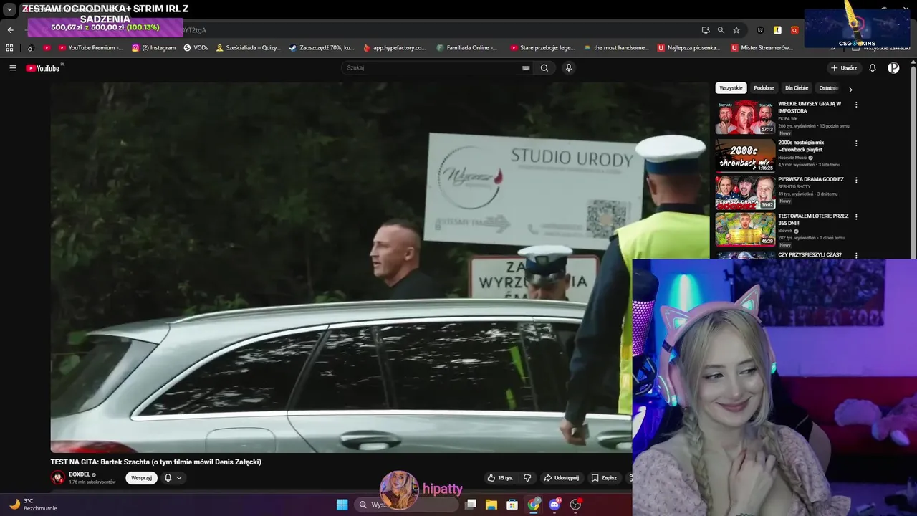The height and width of the screenshot is (516, 917).
Task: Select the Wszystkie filter chip
Action: [x=731, y=88]
